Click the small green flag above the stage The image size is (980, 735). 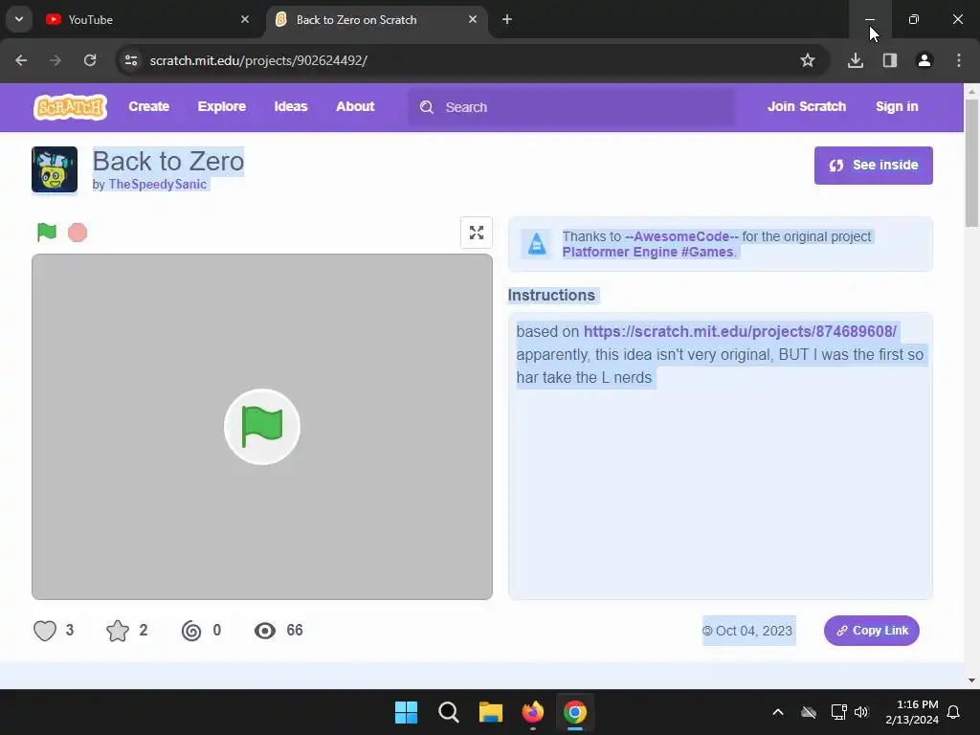coord(47,232)
